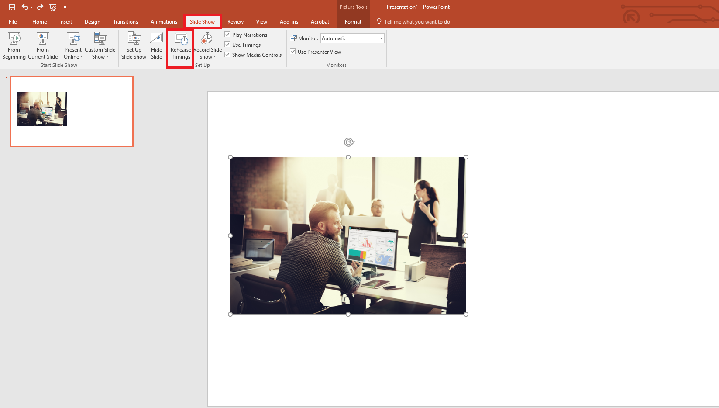Switch to the Animations tab
The image size is (719, 408).
pyautogui.click(x=164, y=22)
